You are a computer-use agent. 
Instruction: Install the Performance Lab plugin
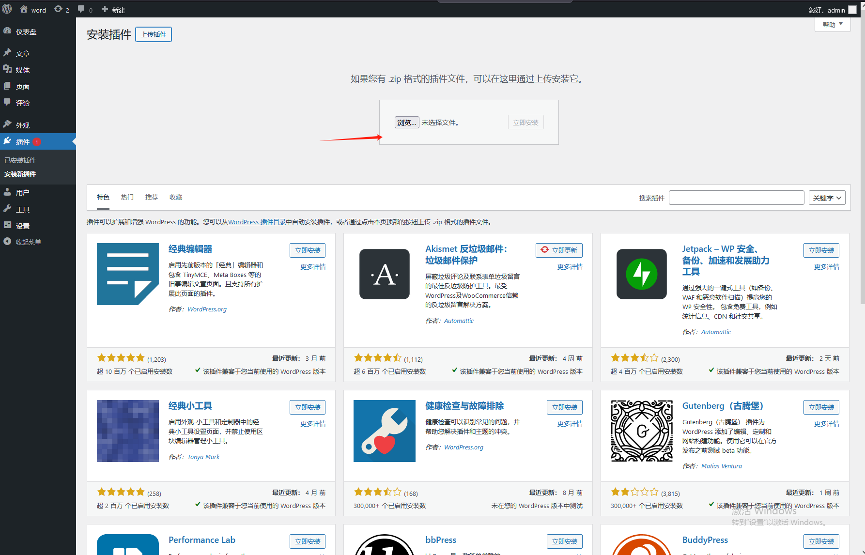coord(308,541)
